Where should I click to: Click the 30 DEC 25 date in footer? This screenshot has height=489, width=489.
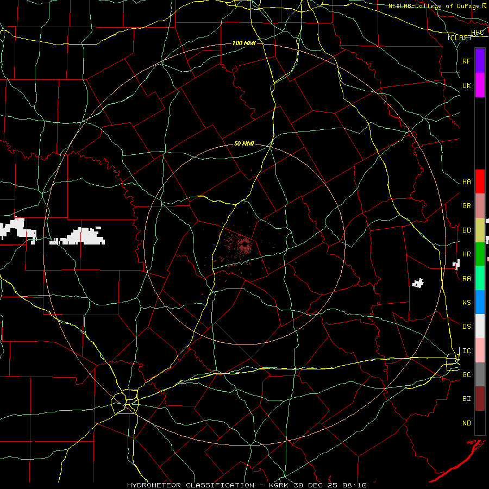316,485
